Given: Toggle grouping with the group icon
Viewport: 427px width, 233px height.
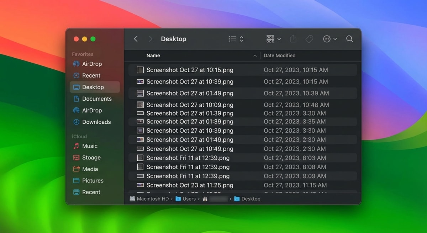Looking at the screenshot, I should 270,39.
